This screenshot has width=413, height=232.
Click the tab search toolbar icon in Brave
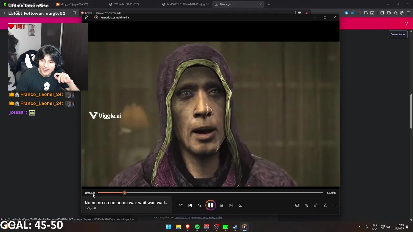tap(372, 13)
